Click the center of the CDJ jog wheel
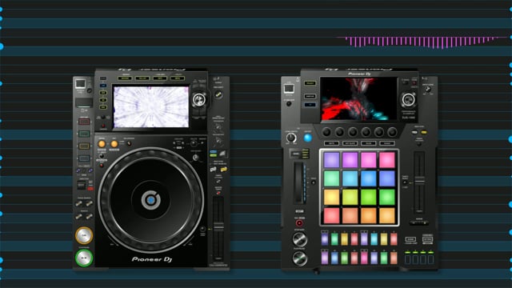Image resolution: width=512 pixels, height=288 pixels. tap(150, 200)
